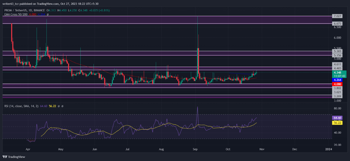
Task: Click the 6.673 price level label
Action: (337, 24)
